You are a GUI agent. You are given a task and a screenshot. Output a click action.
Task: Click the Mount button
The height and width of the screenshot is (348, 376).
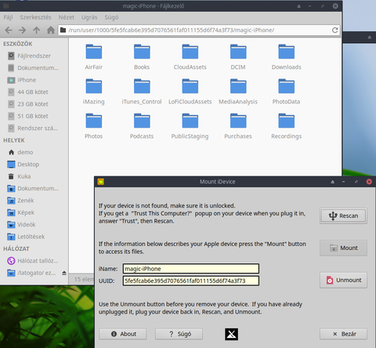(343, 248)
